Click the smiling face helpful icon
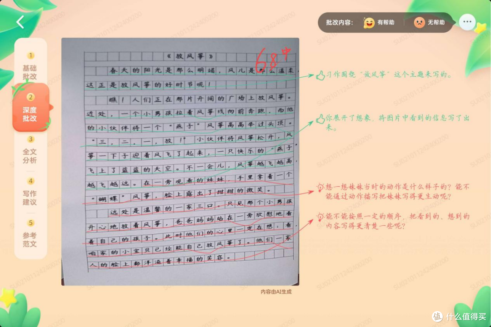The width and height of the screenshot is (491, 327). click(x=369, y=23)
